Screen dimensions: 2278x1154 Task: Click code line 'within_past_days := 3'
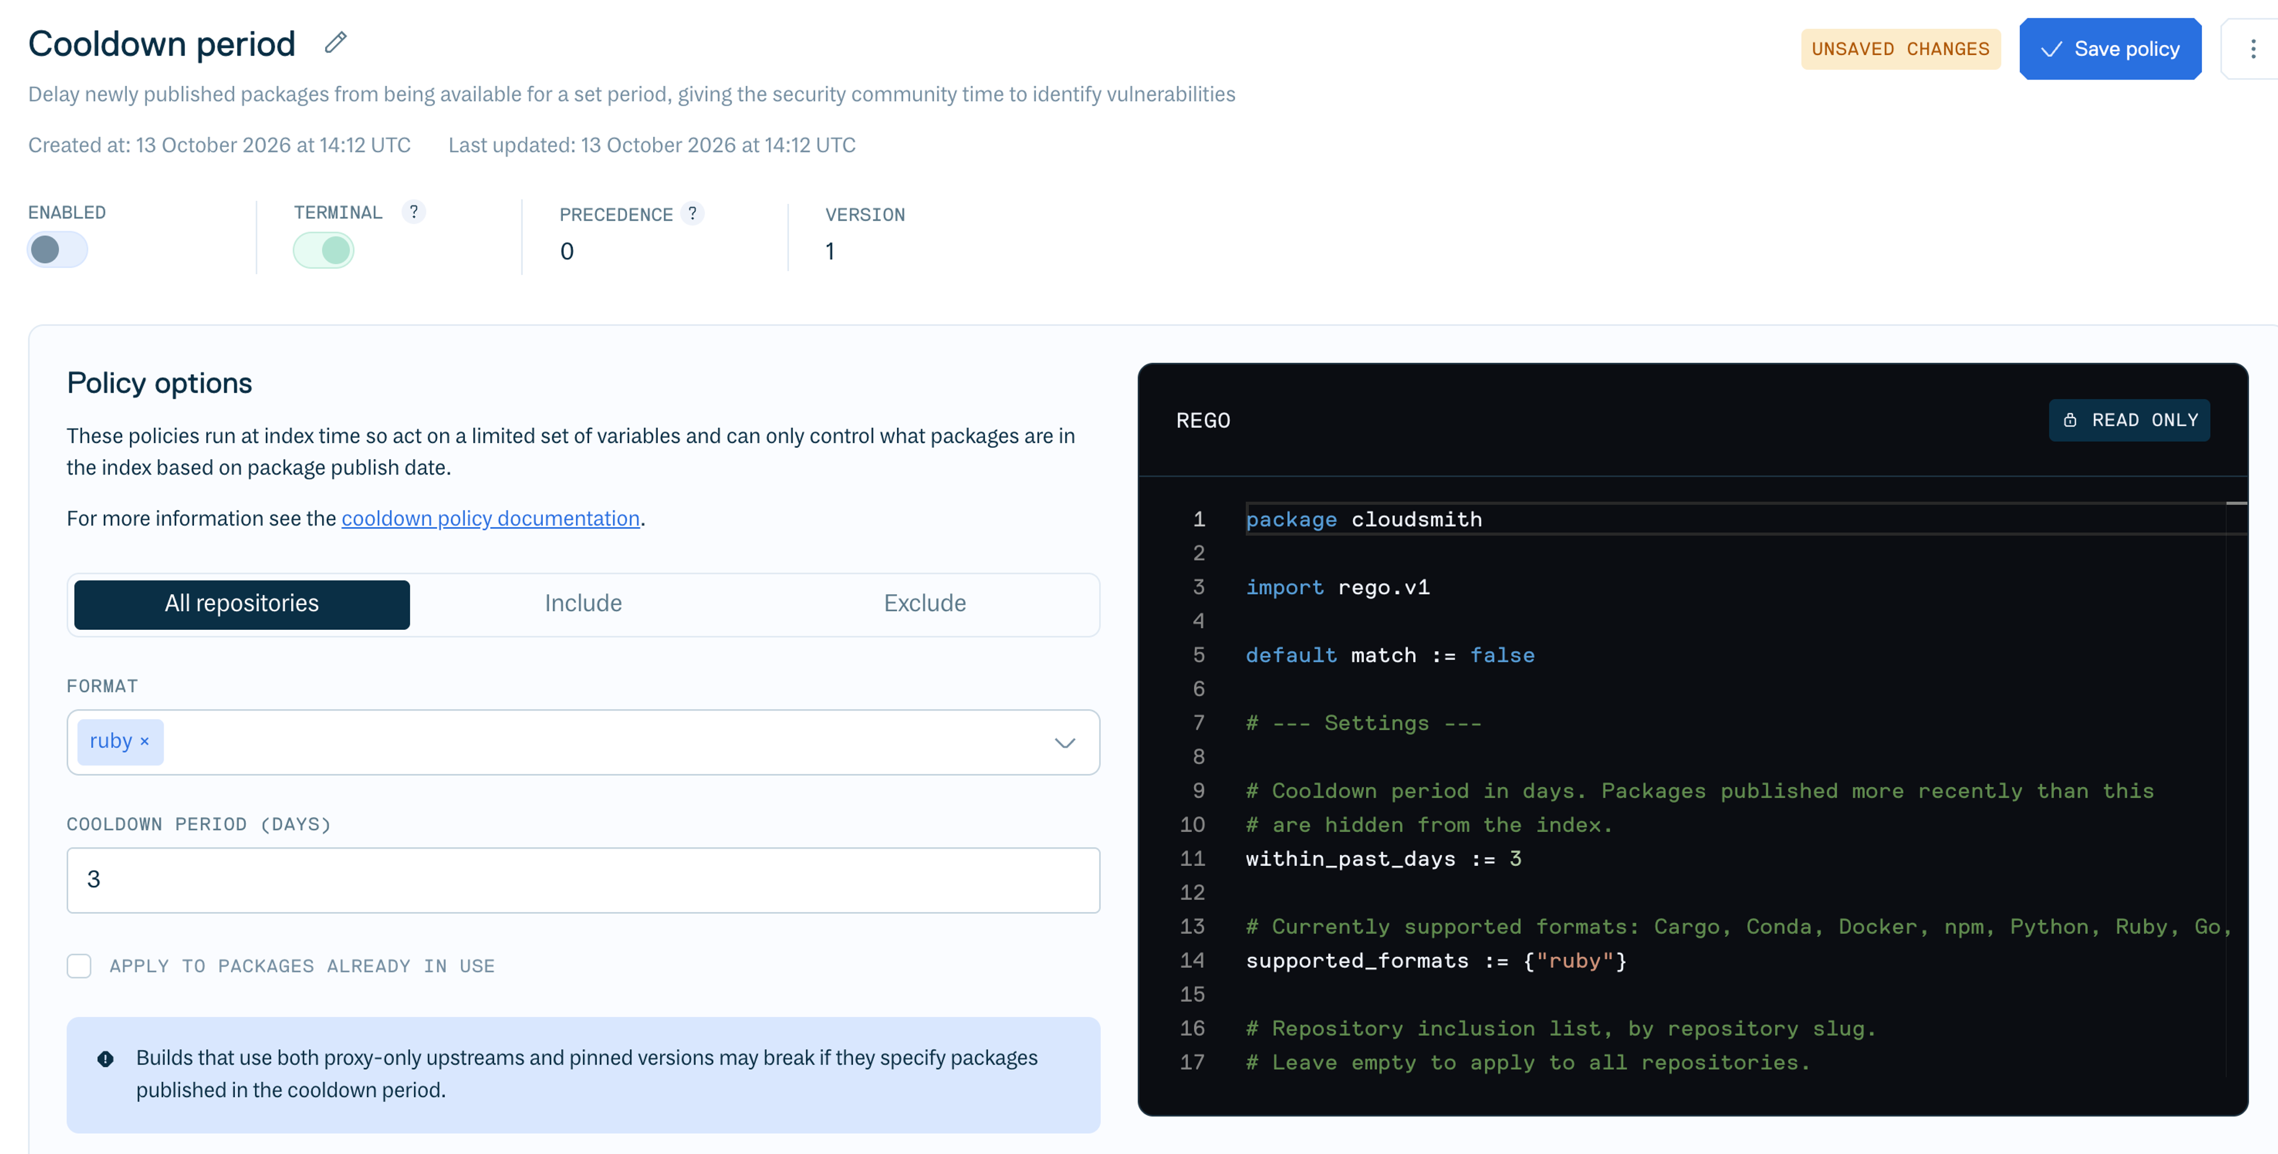point(1383,859)
